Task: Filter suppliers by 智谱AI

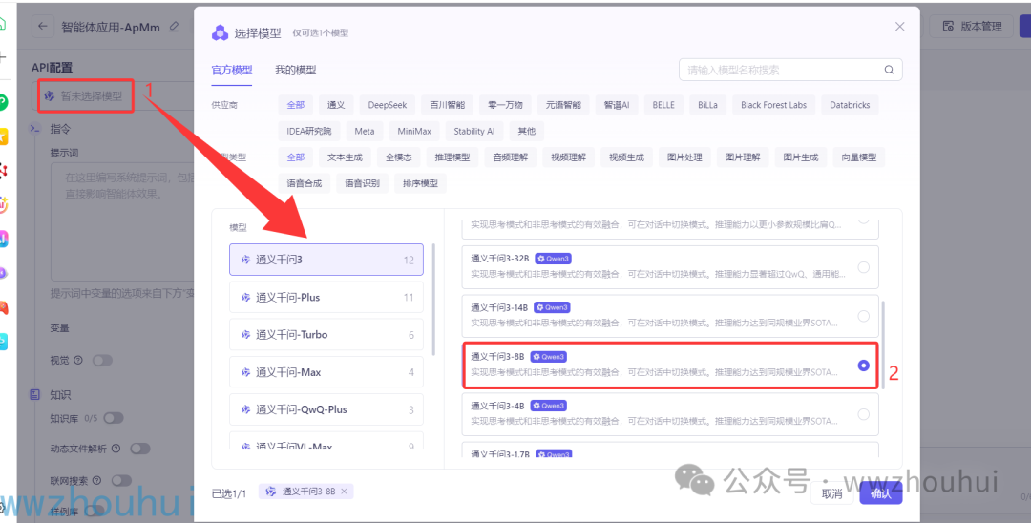Action: (617, 104)
